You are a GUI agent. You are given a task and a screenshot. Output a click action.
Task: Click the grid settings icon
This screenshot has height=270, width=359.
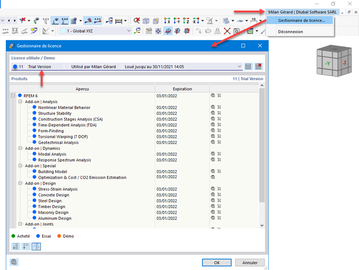click(149, 31)
